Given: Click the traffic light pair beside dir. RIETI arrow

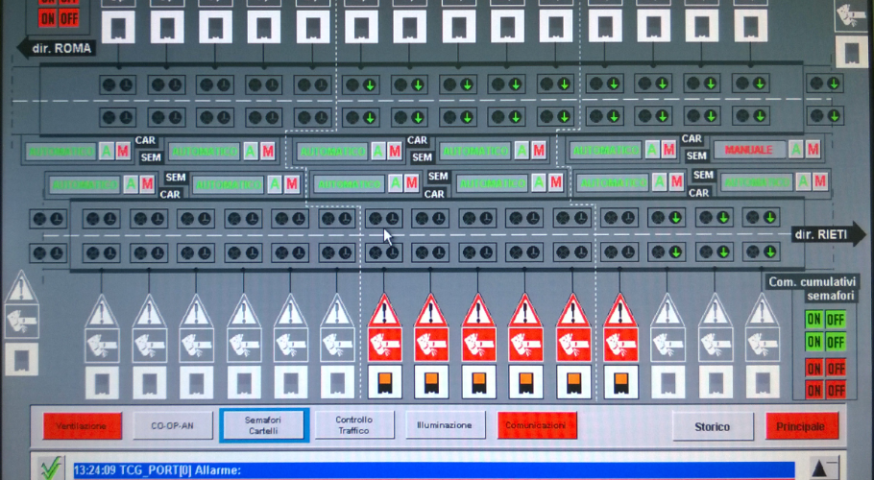Looking at the screenshot, I should click(759, 218).
